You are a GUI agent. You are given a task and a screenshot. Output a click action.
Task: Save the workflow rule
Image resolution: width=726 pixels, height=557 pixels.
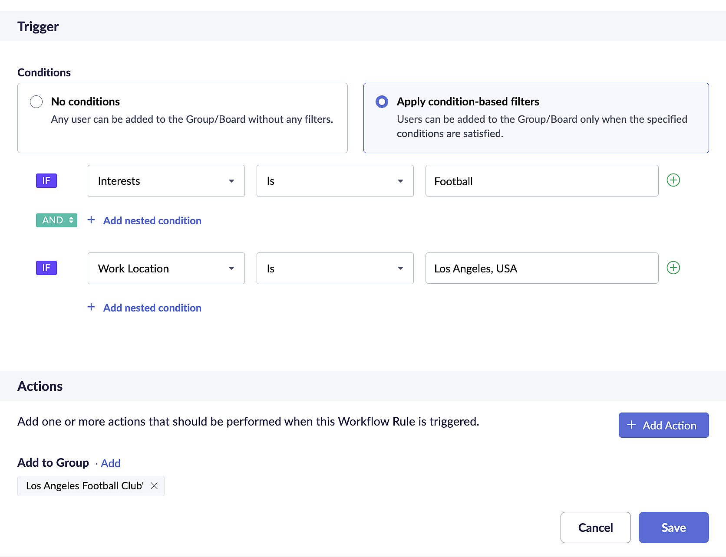point(673,528)
